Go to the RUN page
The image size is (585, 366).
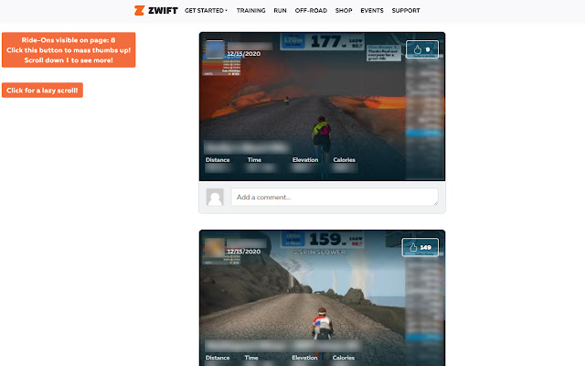click(280, 10)
